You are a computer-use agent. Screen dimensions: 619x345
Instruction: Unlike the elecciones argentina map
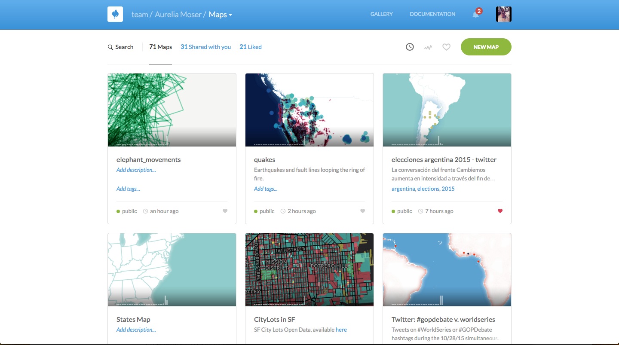500,211
